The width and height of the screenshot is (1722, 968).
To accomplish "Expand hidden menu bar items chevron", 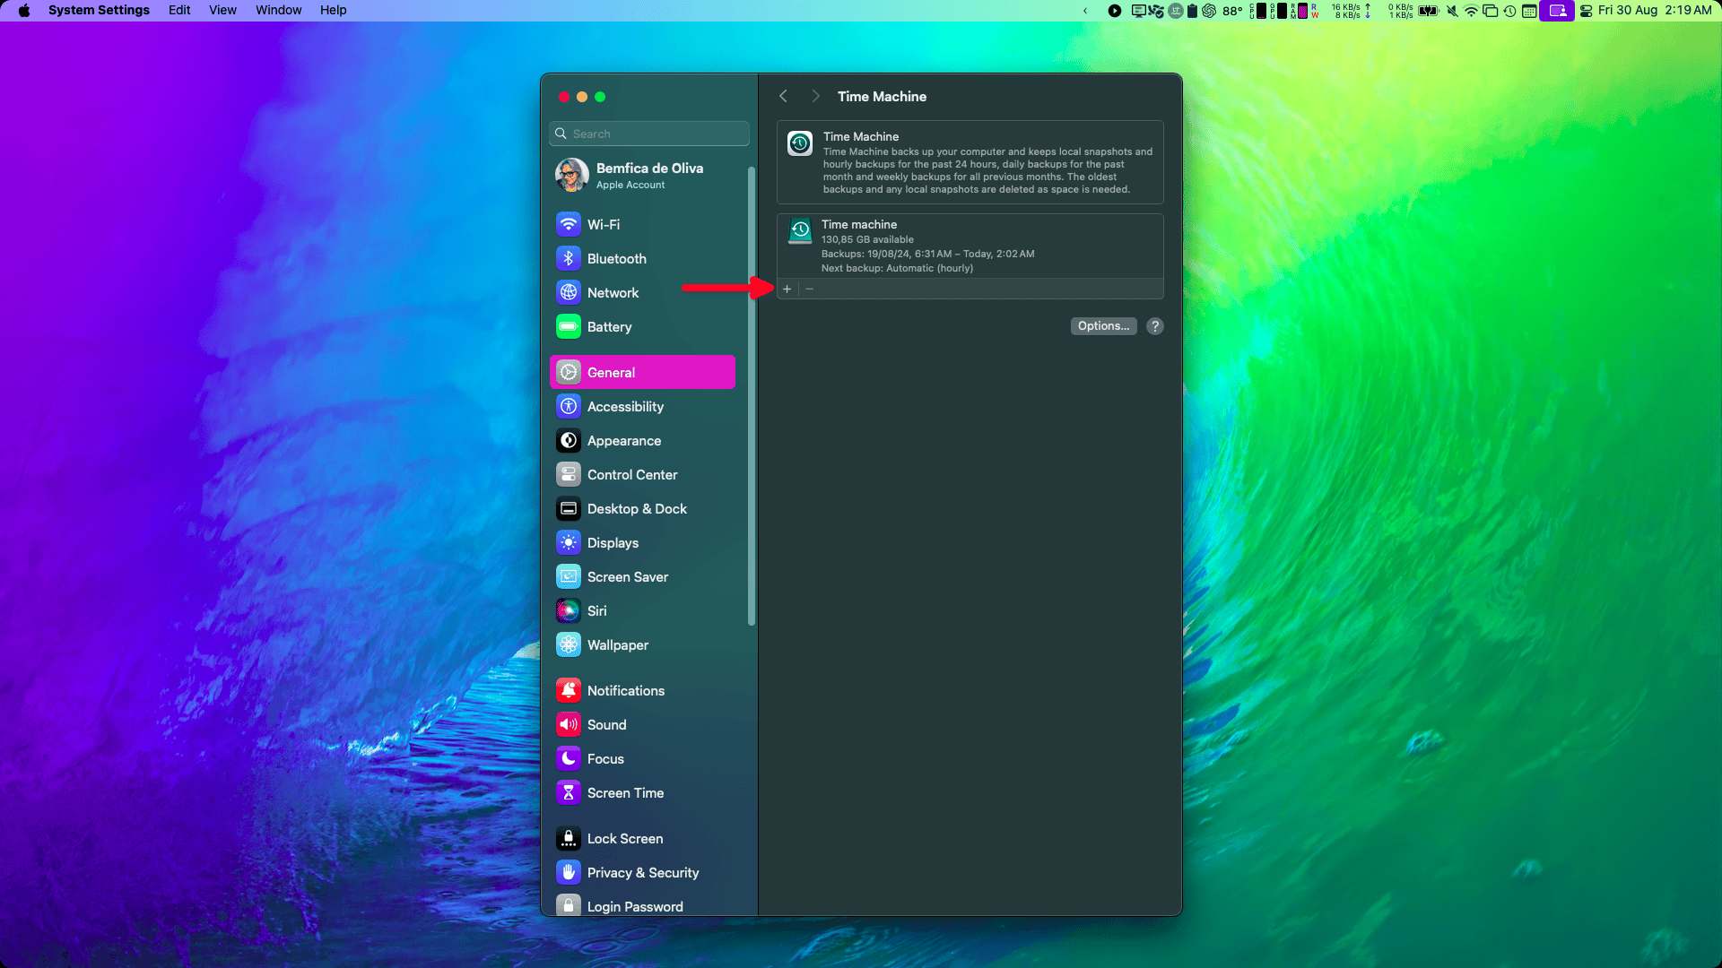I will click(x=1085, y=11).
